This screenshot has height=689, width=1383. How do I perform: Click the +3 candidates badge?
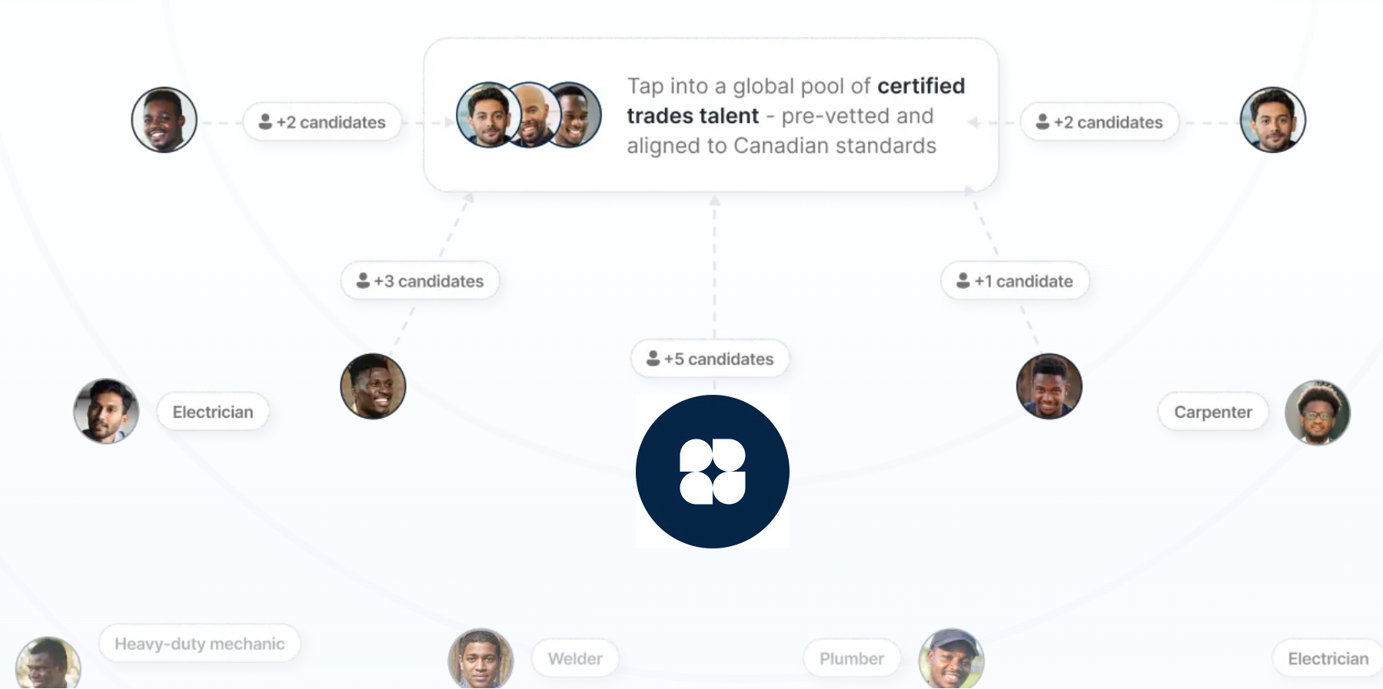(x=420, y=281)
